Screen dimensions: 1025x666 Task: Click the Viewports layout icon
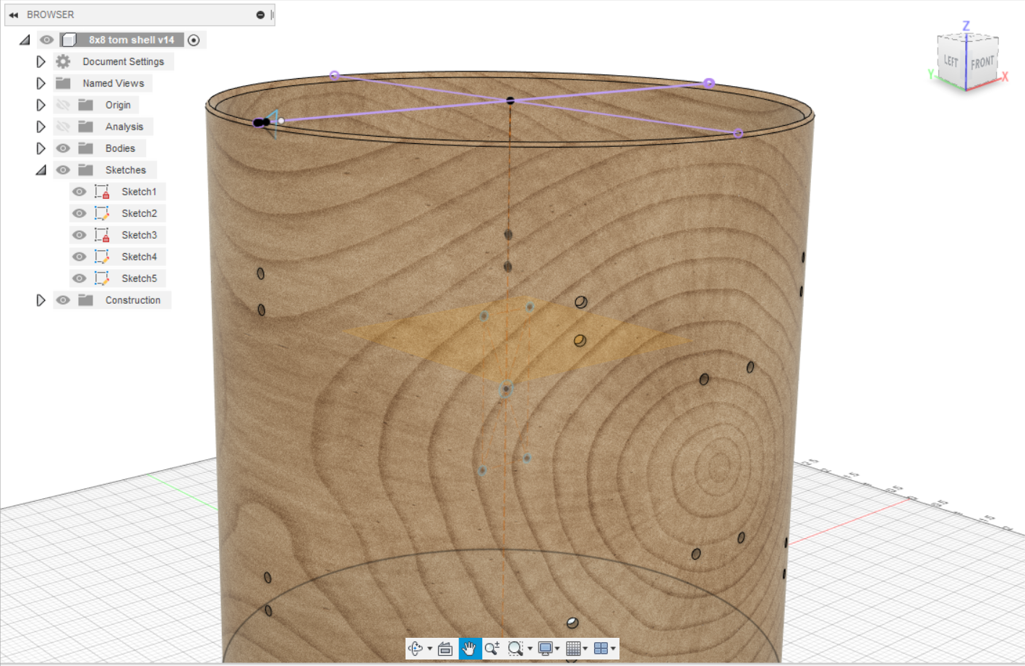click(x=601, y=649)
